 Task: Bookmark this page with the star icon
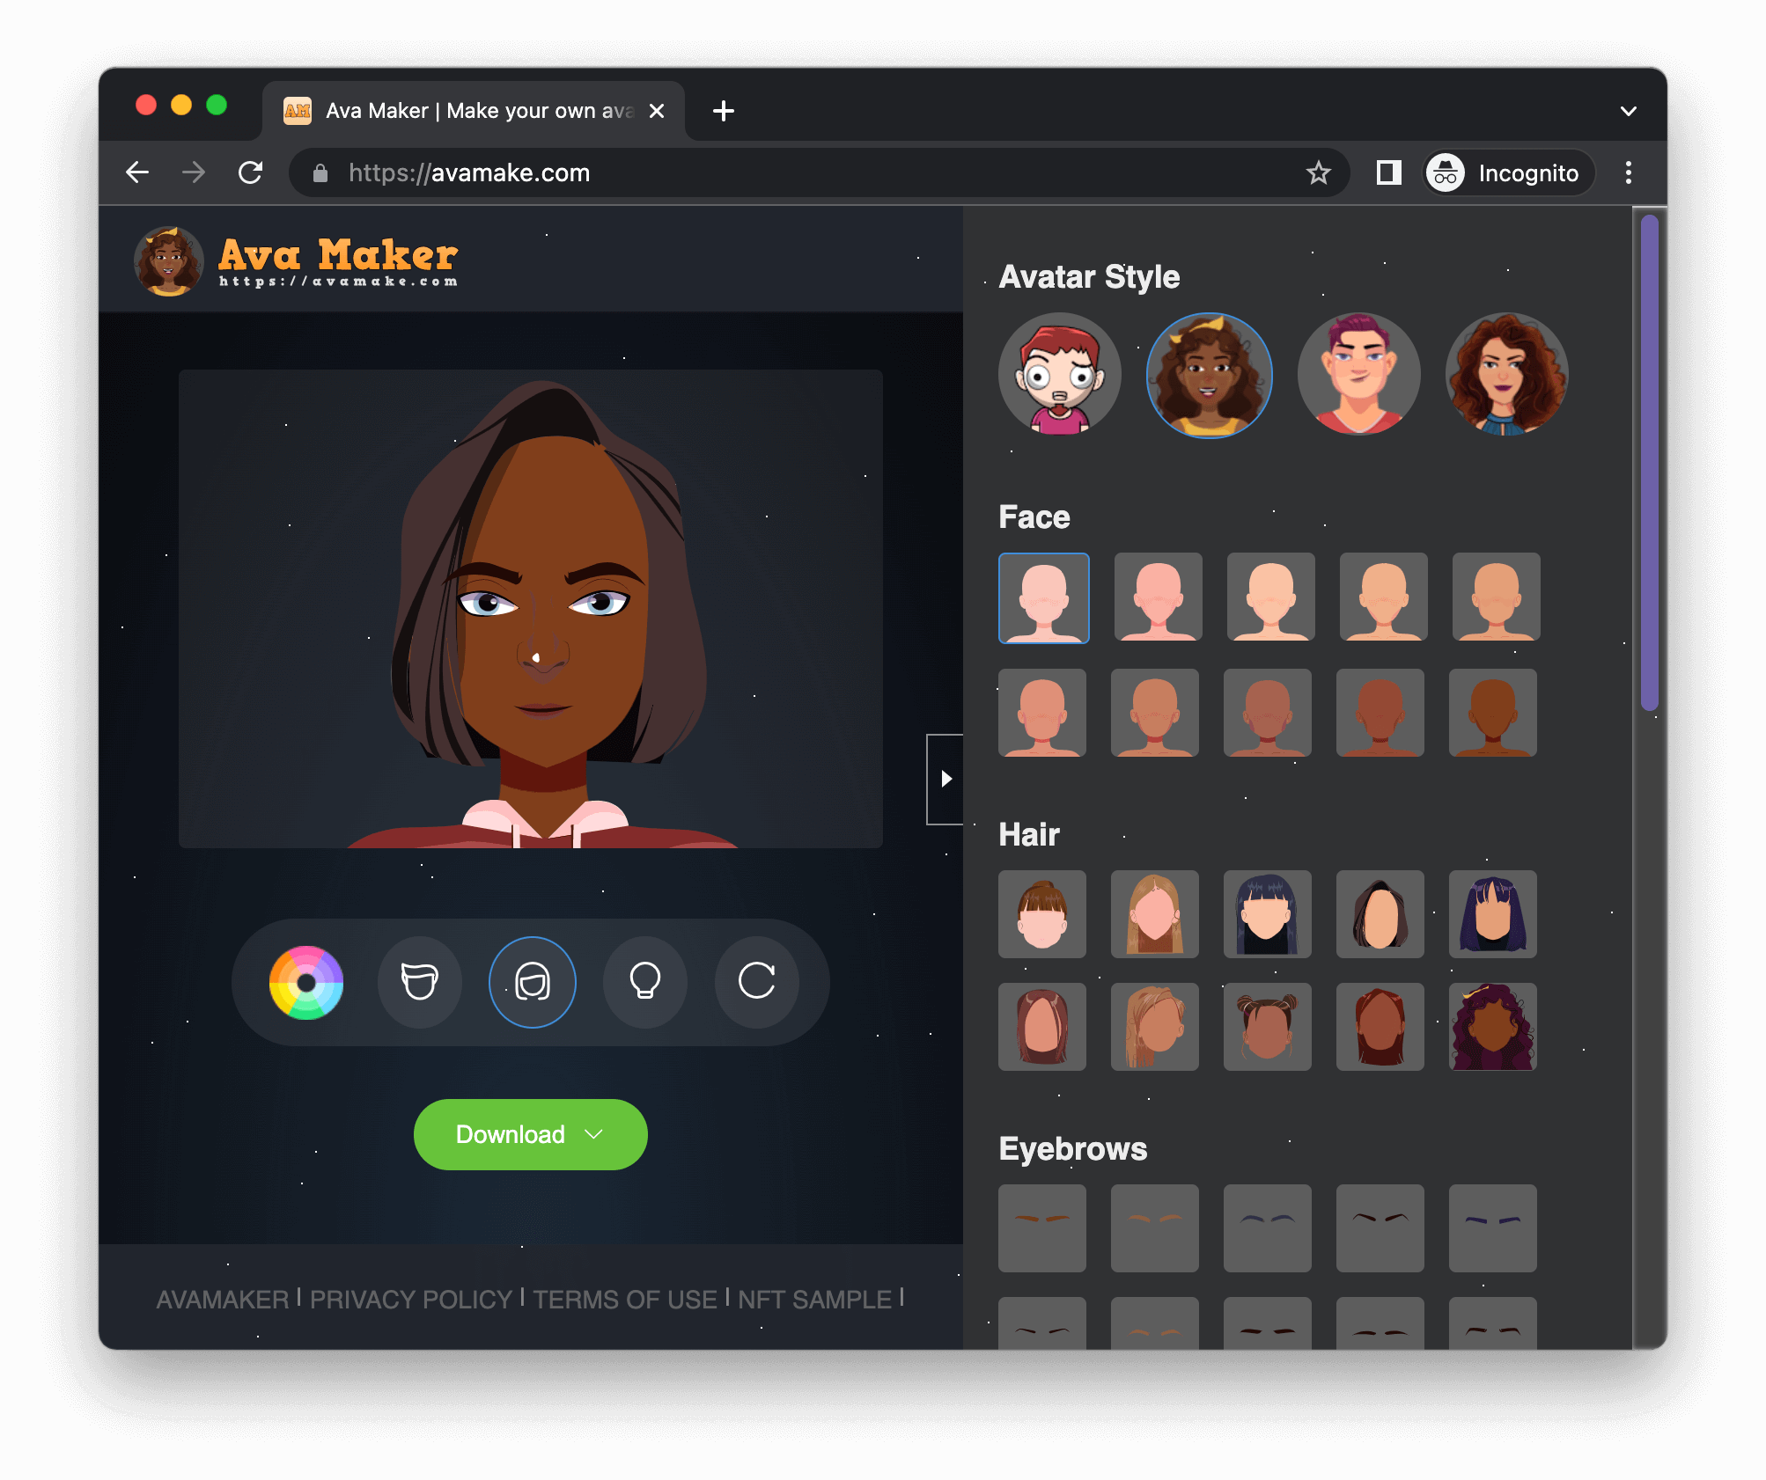pyautogui.click(x=1318, y=172)
